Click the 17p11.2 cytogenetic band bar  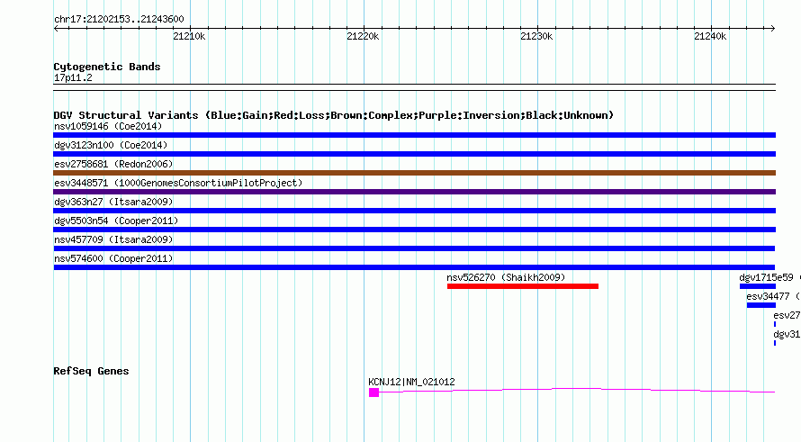(x=414, y=87)
